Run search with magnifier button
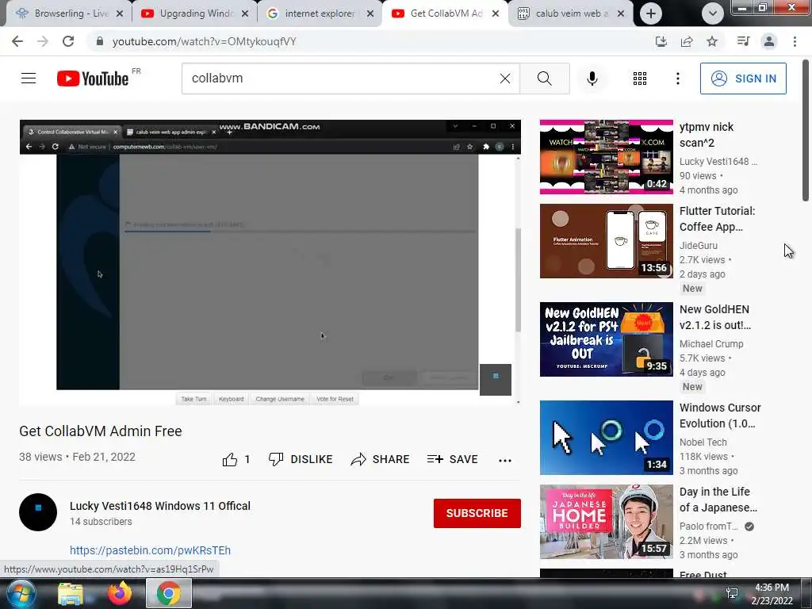This screenshot has height=609, width=812. click(x=544, y=79)
